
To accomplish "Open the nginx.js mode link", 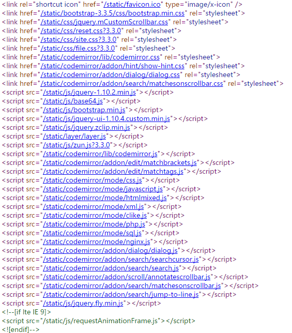I will (97, 242).
